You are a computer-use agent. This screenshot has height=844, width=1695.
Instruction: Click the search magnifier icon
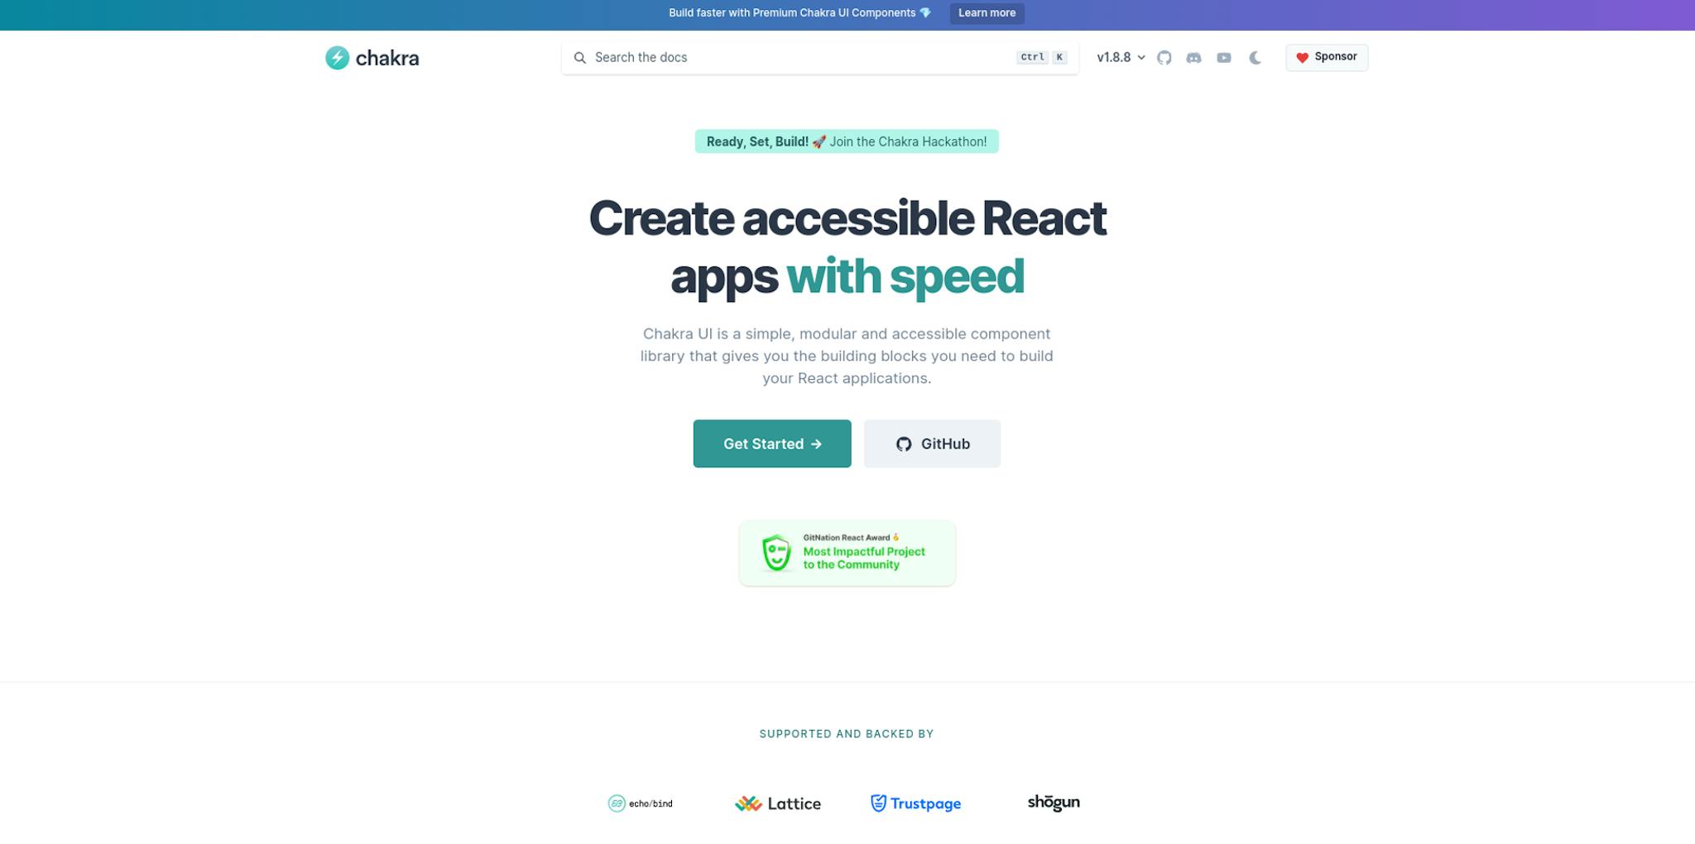point(579,57)
